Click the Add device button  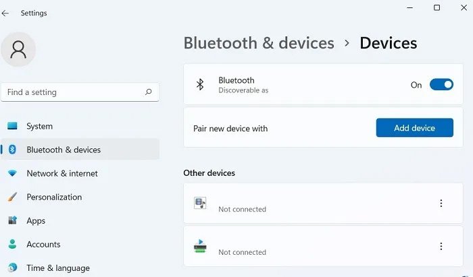pos(414,128)
